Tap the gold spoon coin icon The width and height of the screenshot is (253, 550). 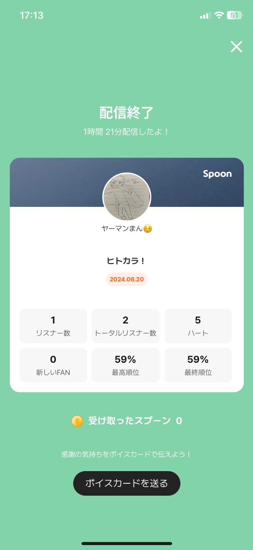pos(77,421)
